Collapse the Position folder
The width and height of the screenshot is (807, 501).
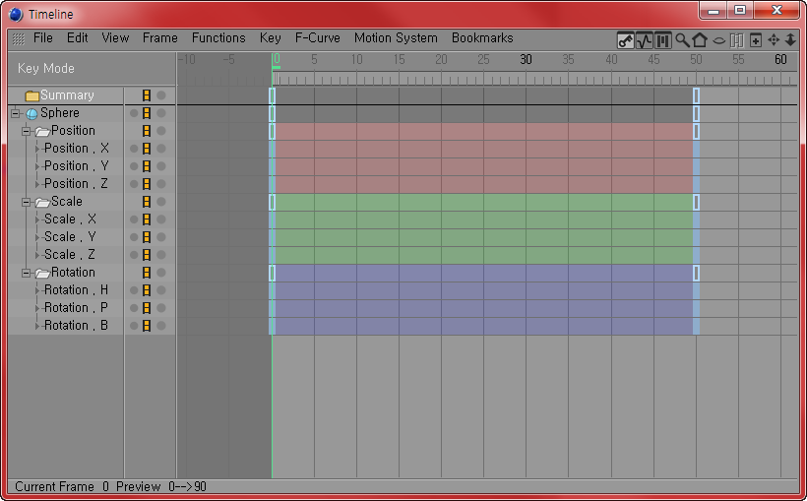pyautogui.click(x=26, y=131)
